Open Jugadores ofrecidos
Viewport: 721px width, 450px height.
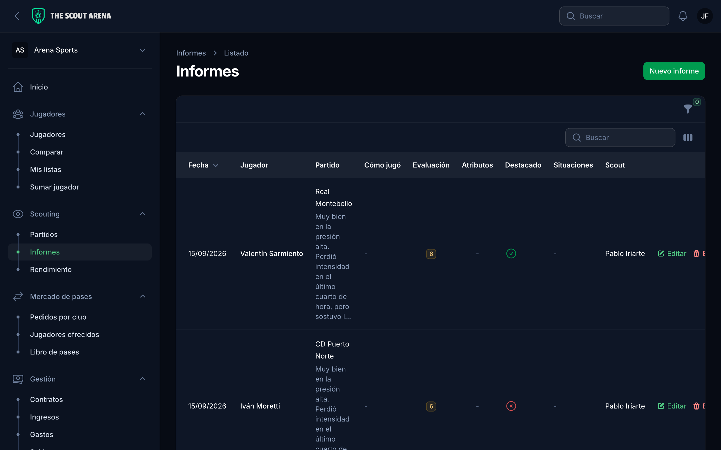tap(80, 334)
